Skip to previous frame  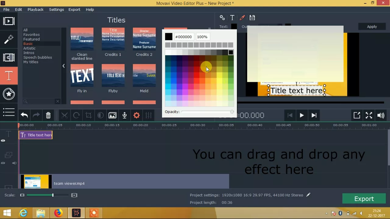pos(290,115)
